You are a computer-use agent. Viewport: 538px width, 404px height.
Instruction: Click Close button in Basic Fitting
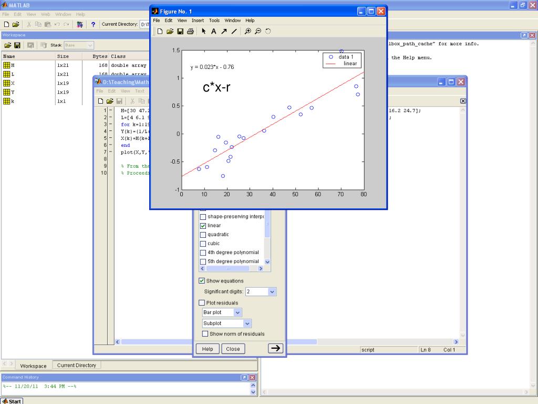(x=233, y=349)
